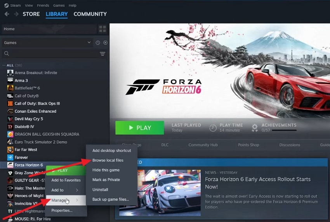Go back with the left arrow
The width and height of the screenshot is (330, 222).
[7, 14]
